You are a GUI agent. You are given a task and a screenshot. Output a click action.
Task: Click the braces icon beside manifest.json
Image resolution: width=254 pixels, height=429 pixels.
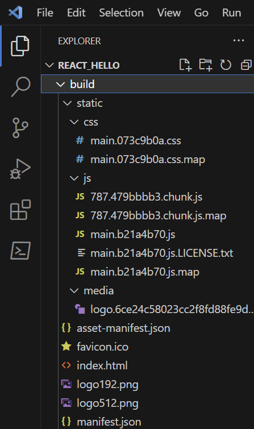(66, 422)
